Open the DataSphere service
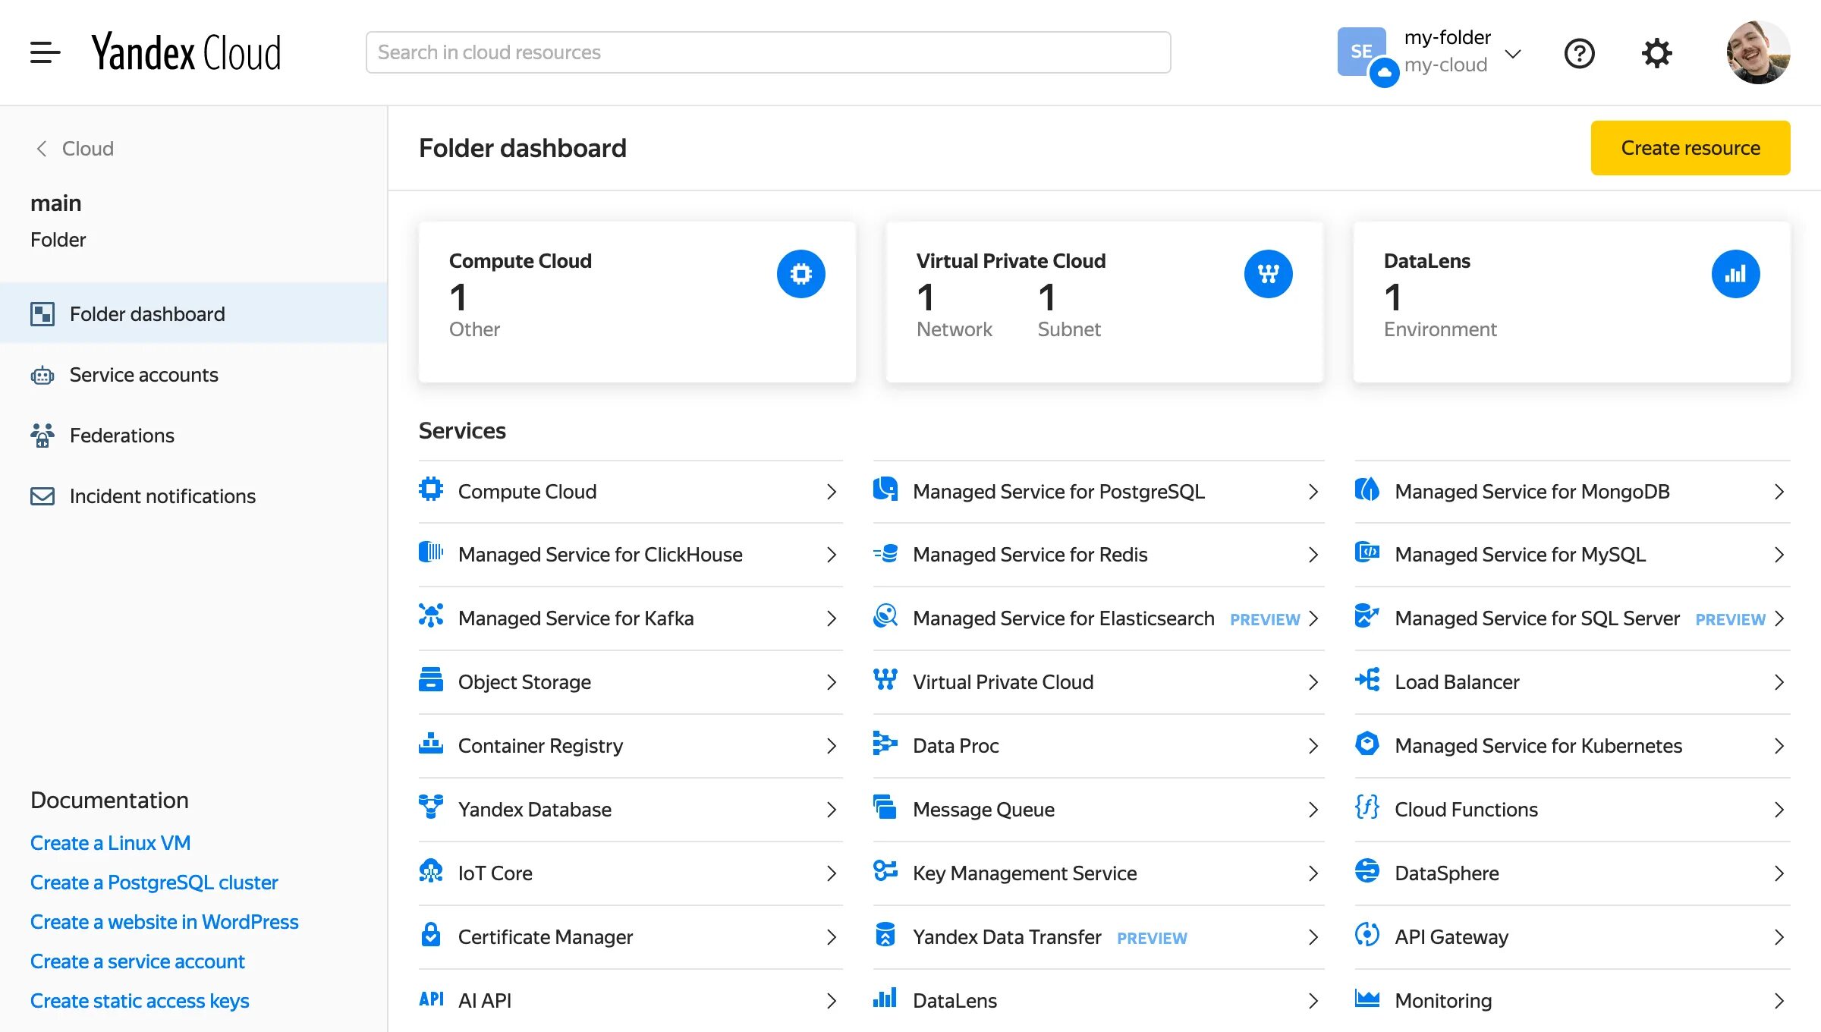The image size is (1821, 1032). 1572,873
